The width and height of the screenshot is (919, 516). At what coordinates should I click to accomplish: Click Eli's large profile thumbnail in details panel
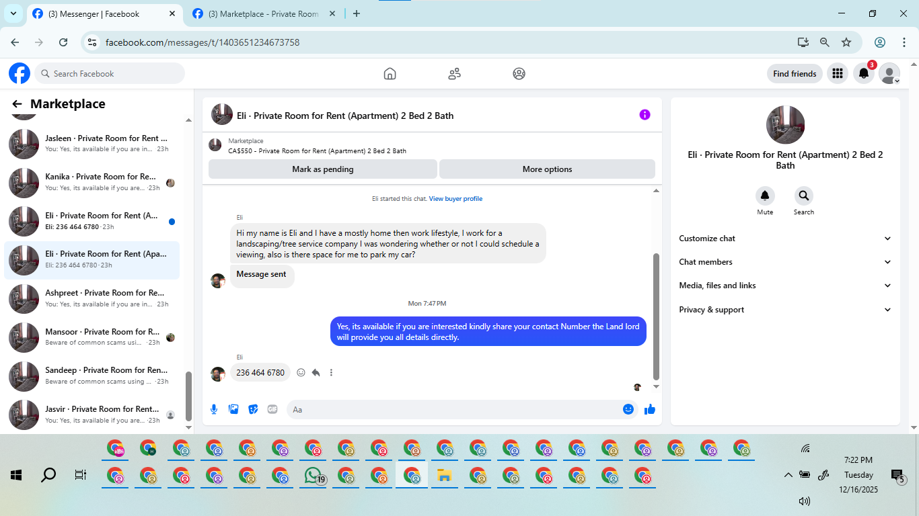click(x=785, y=125)
